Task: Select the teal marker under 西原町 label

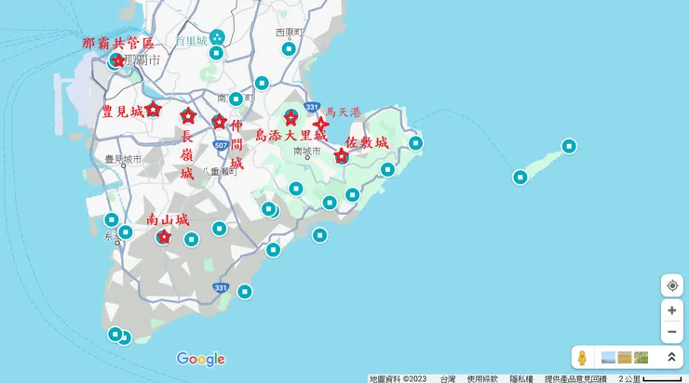Action: (x=289, y=49)
